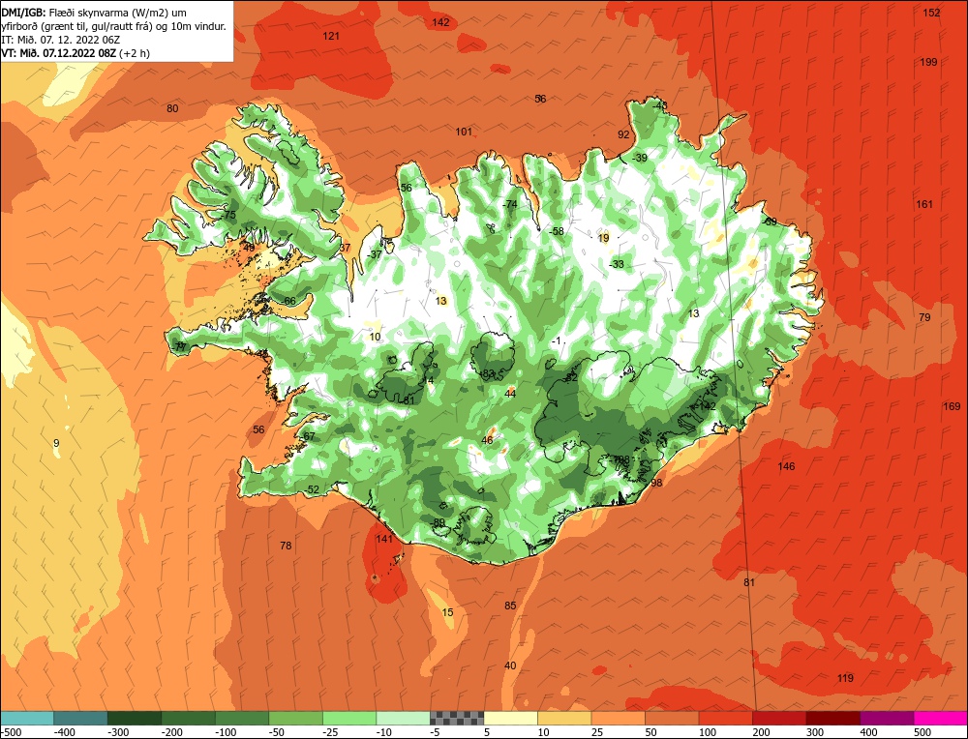Click the map value 80 in the northwest sea
Viewport: 968px width, 739px height.
coord(172,108)
